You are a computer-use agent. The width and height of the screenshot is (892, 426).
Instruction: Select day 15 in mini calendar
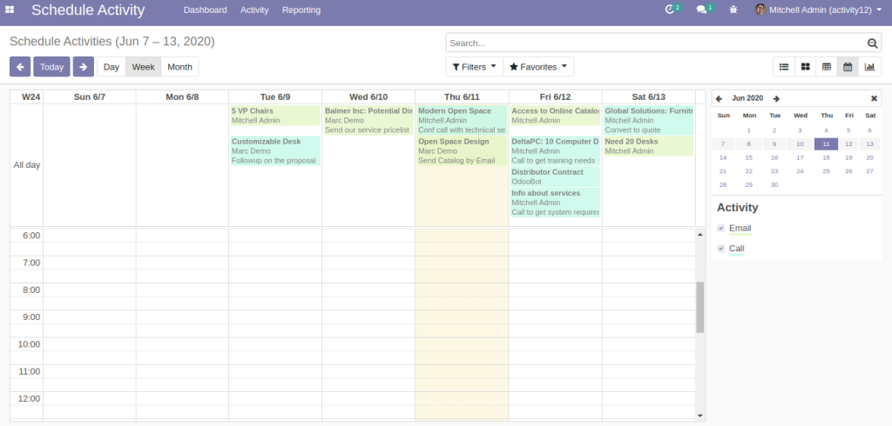click(x=749, y=158)
